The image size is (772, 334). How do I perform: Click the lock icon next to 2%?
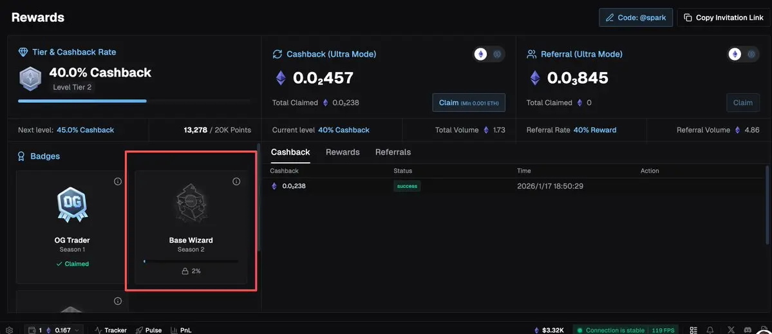[x=185, y=271]
